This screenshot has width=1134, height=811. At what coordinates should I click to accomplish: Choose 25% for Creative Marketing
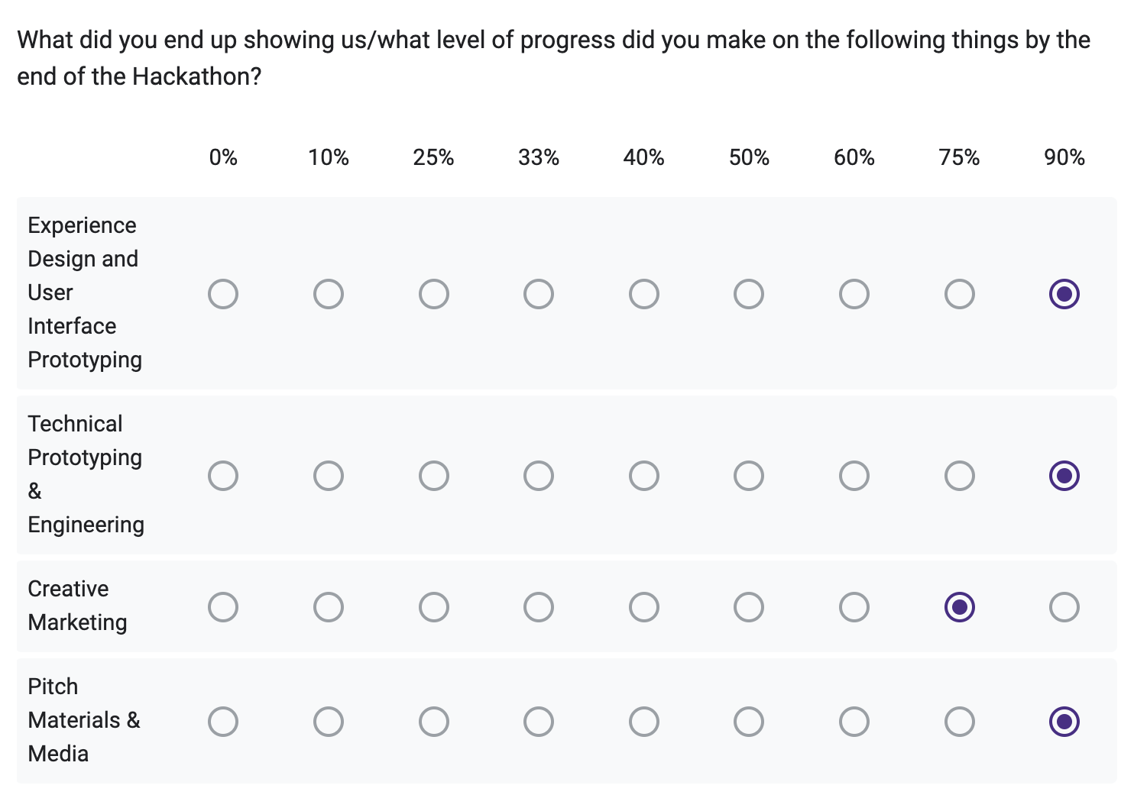pos(434,607)
